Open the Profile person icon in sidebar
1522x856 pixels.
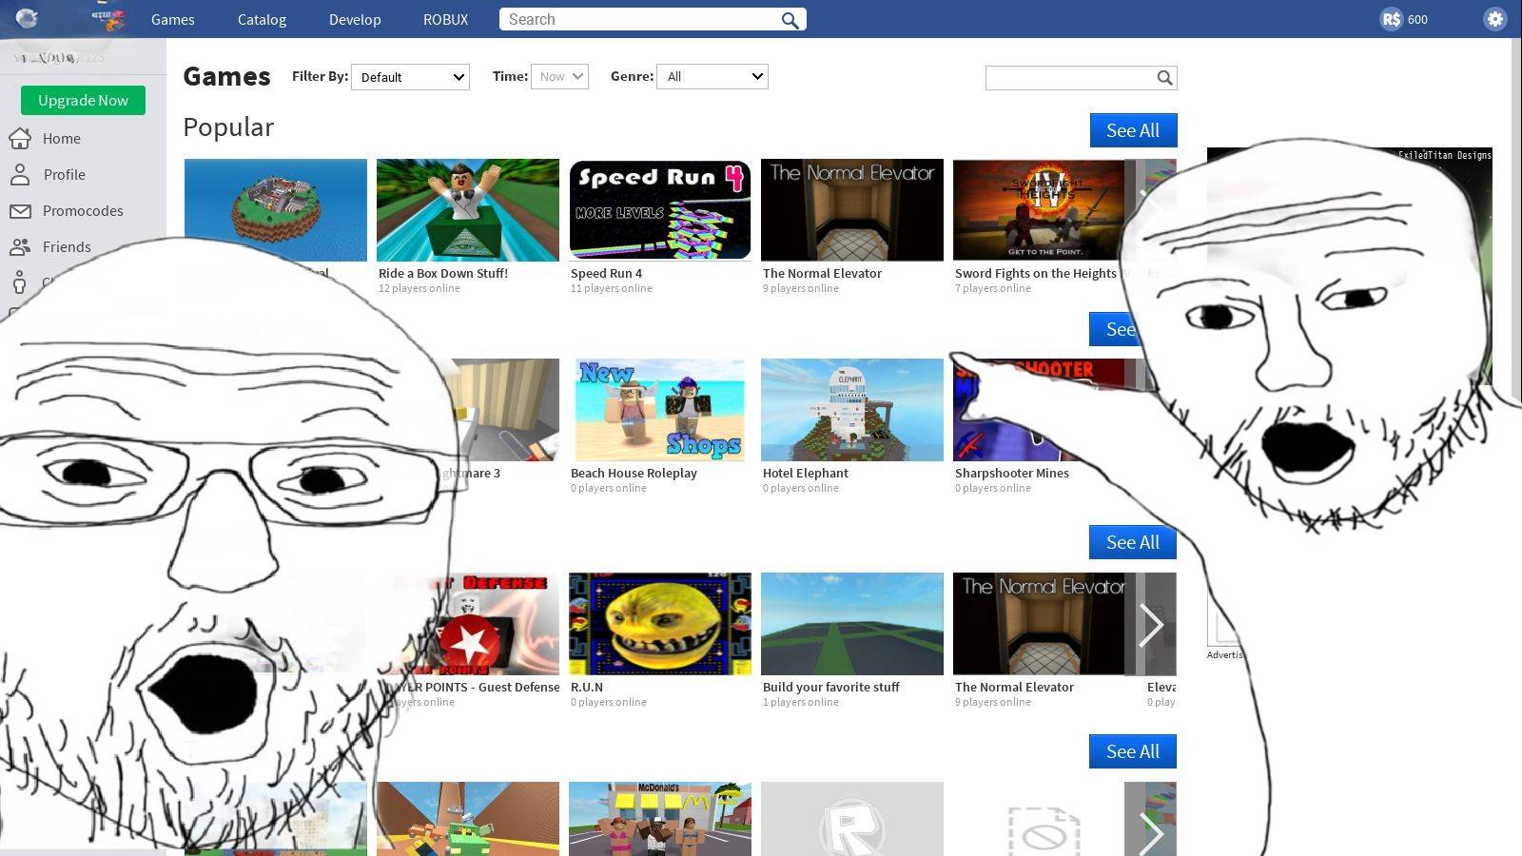pyautogui.click(x=20, y=175)
